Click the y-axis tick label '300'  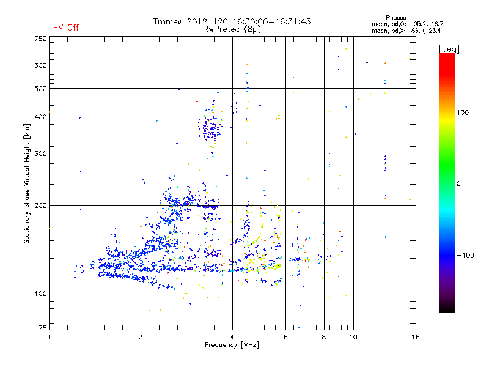tap(40, 154)
